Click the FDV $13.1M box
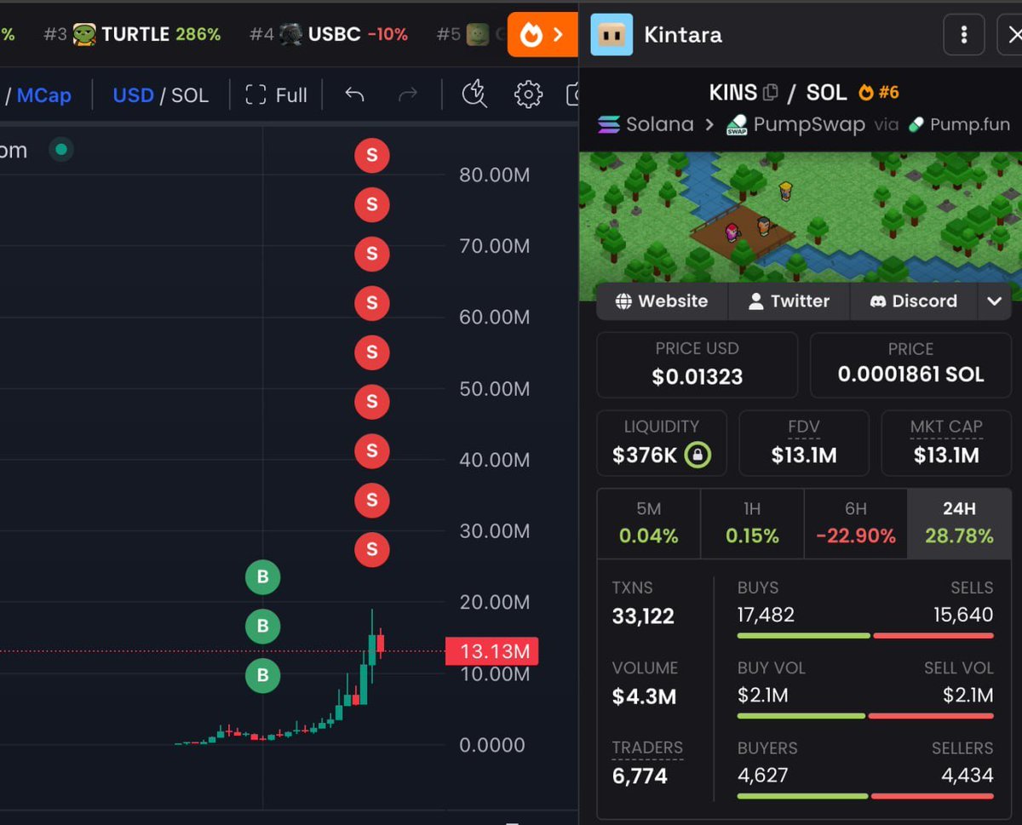 (803, 443)
